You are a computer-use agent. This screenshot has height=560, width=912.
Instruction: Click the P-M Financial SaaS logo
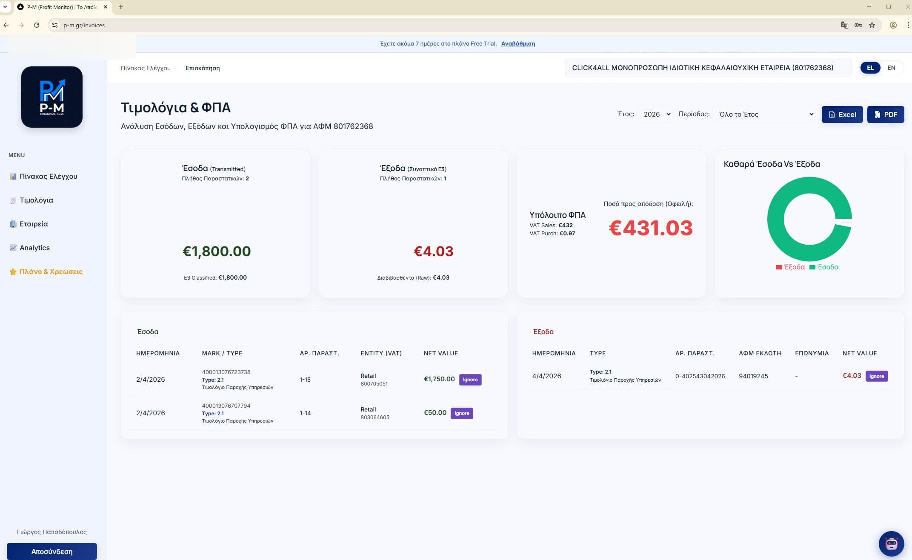tap(52, 97)
